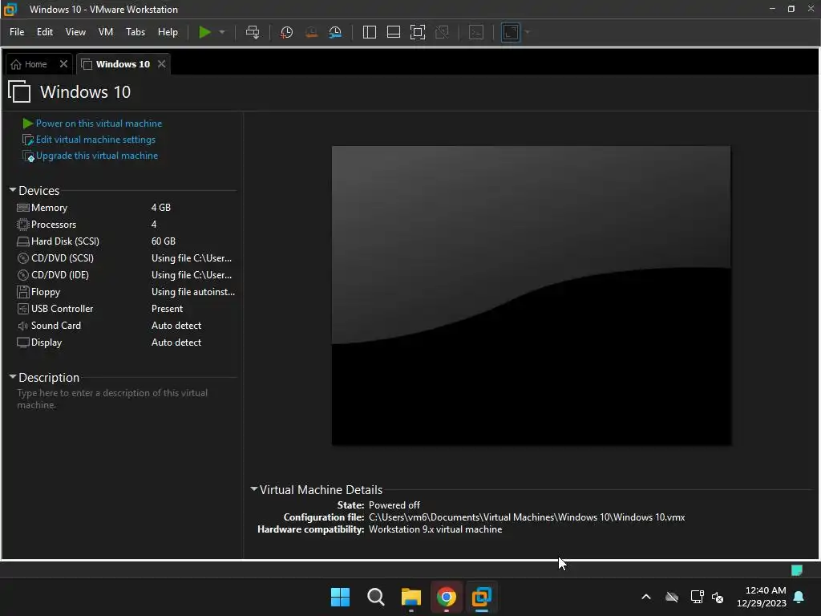Click the console view toolbar icon
The height and width of the screenshot is (616, 821).
click(x=476, y=32)
